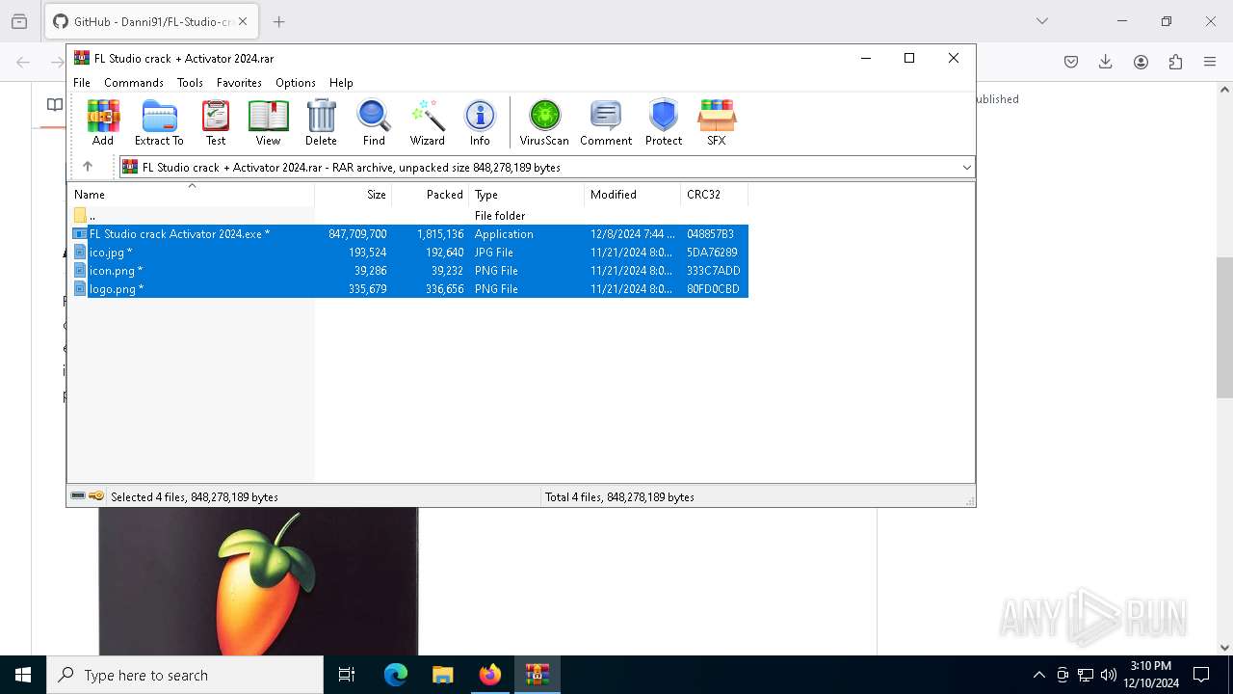Click the disk drive icon in status bar
Screen dimensions: 1233x694
78,496
